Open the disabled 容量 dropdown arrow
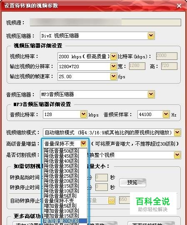Image resolution: width=187 pixels, height=225 pixels. (x=112, y=200)
